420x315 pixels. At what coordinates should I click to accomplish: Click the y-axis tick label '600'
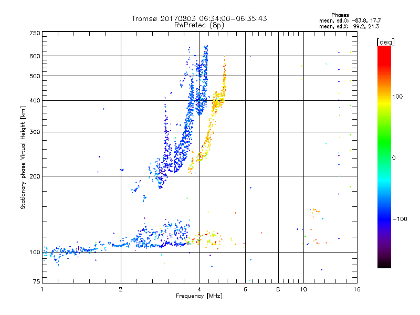click(x=35, y=56)
